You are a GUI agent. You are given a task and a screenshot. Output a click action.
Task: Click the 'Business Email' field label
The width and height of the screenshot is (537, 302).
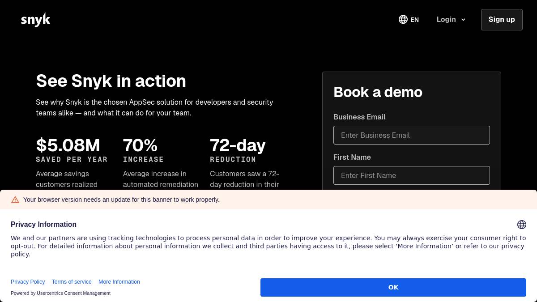pyautogui.click(x=359, y=117)
